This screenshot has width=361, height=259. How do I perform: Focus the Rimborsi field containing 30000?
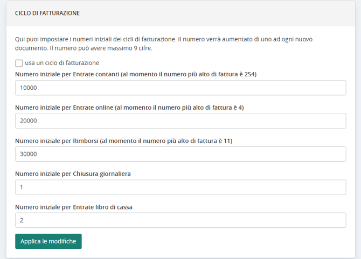coord(180,154)
